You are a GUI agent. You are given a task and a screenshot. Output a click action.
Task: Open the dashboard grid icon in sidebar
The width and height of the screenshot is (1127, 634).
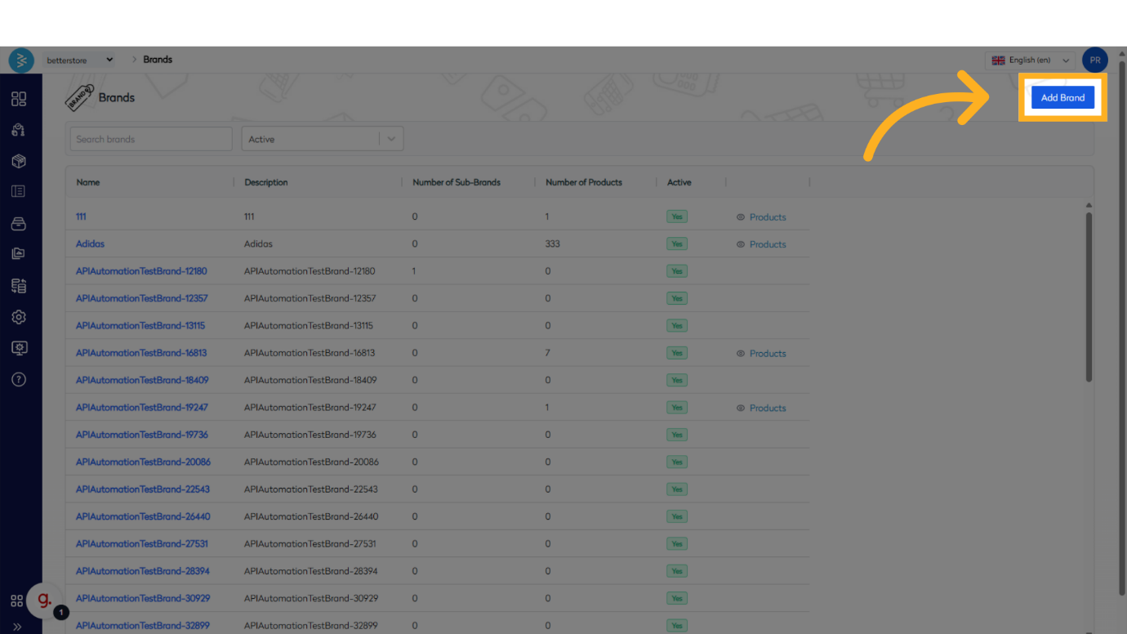point(19,99)
